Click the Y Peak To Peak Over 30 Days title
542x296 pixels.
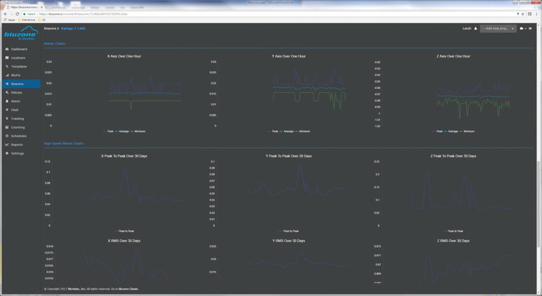tap(288, 156)
